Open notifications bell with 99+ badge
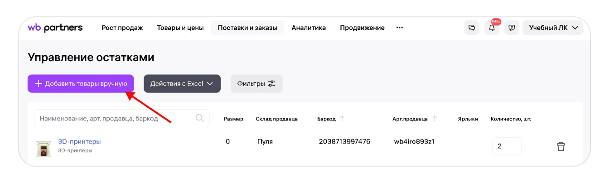Screen dimensions: 609x183 point(492,28)
